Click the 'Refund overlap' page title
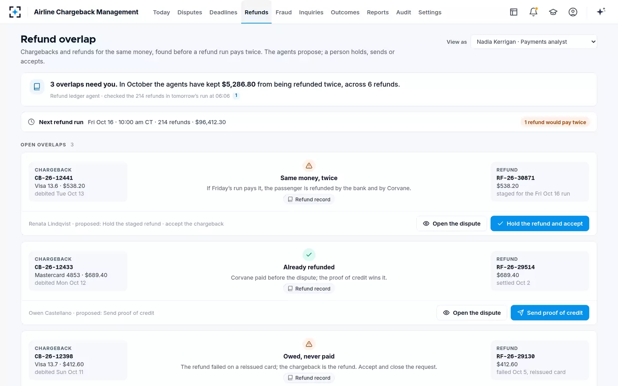 (x=58, y=39)
